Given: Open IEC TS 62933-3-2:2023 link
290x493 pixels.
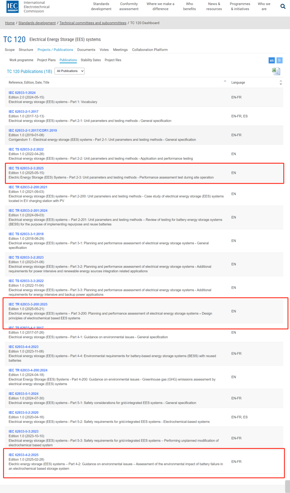Looking at the screenshot, I should click(26, 257).
